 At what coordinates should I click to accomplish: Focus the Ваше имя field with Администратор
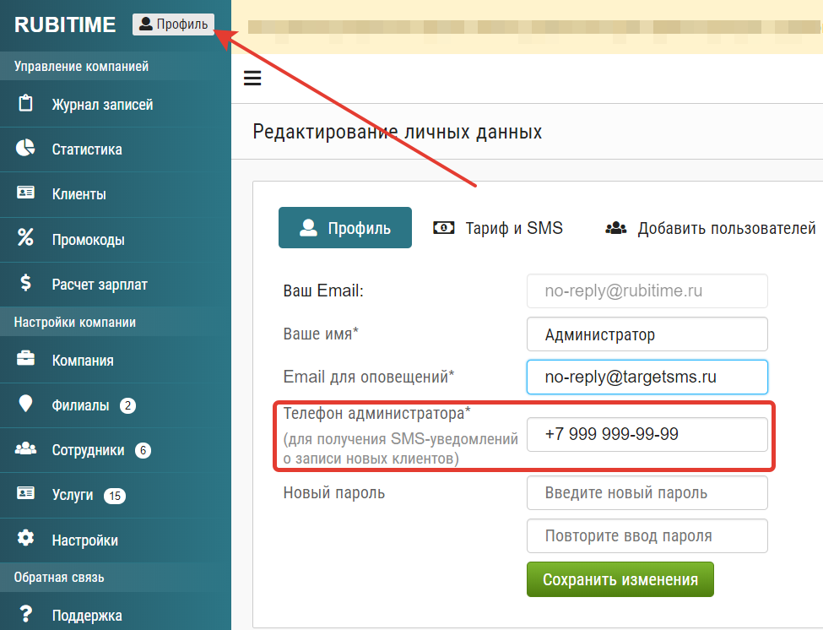pyautogui.click(x=647, y=334)
